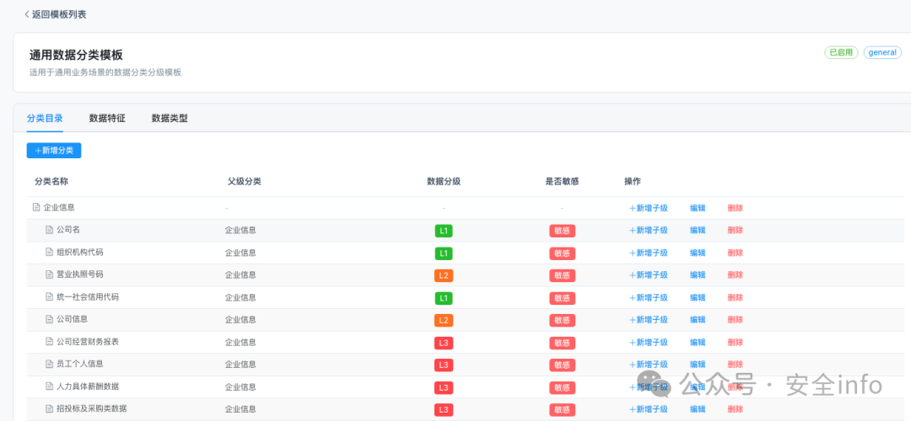Select the 公司名 category name

tap(68, 230)
